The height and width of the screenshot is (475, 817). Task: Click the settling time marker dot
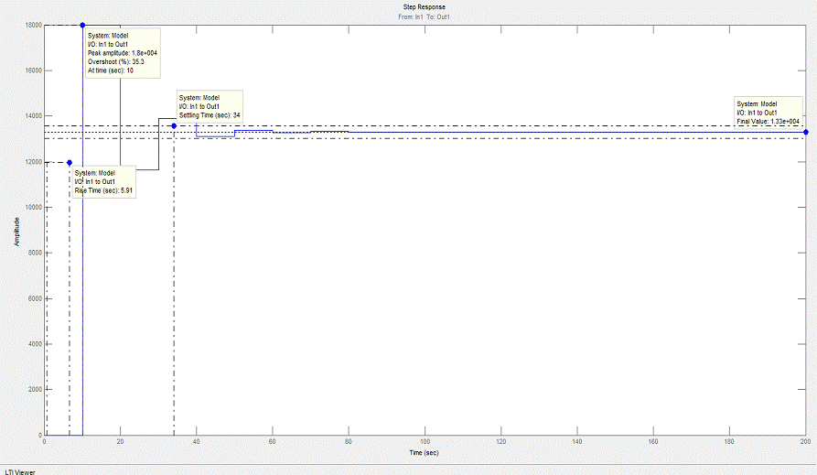(x=174, y=125)
